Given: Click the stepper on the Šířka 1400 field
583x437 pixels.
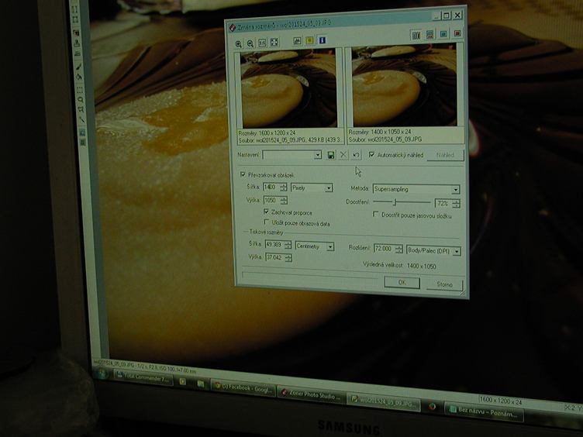Looking at the screenshot, I should [284, 188].
